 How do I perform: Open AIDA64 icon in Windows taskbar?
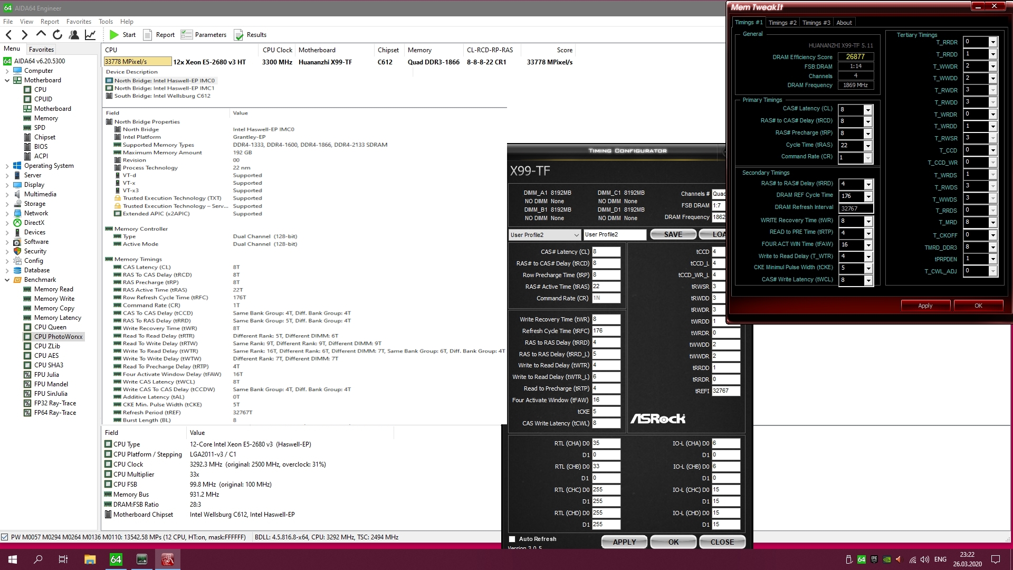point(116,559)
